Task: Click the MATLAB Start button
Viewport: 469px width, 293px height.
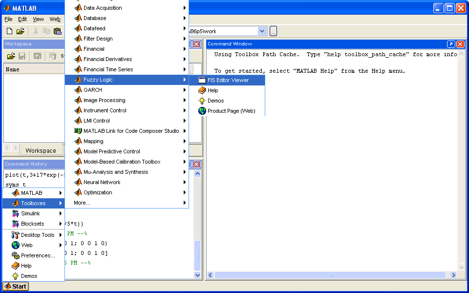Action: pos(16,287)
